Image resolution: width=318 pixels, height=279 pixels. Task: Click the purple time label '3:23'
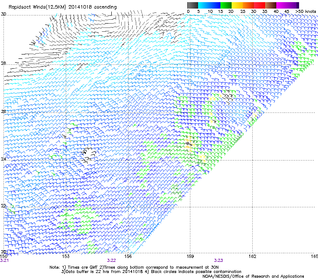click(218, 261)
